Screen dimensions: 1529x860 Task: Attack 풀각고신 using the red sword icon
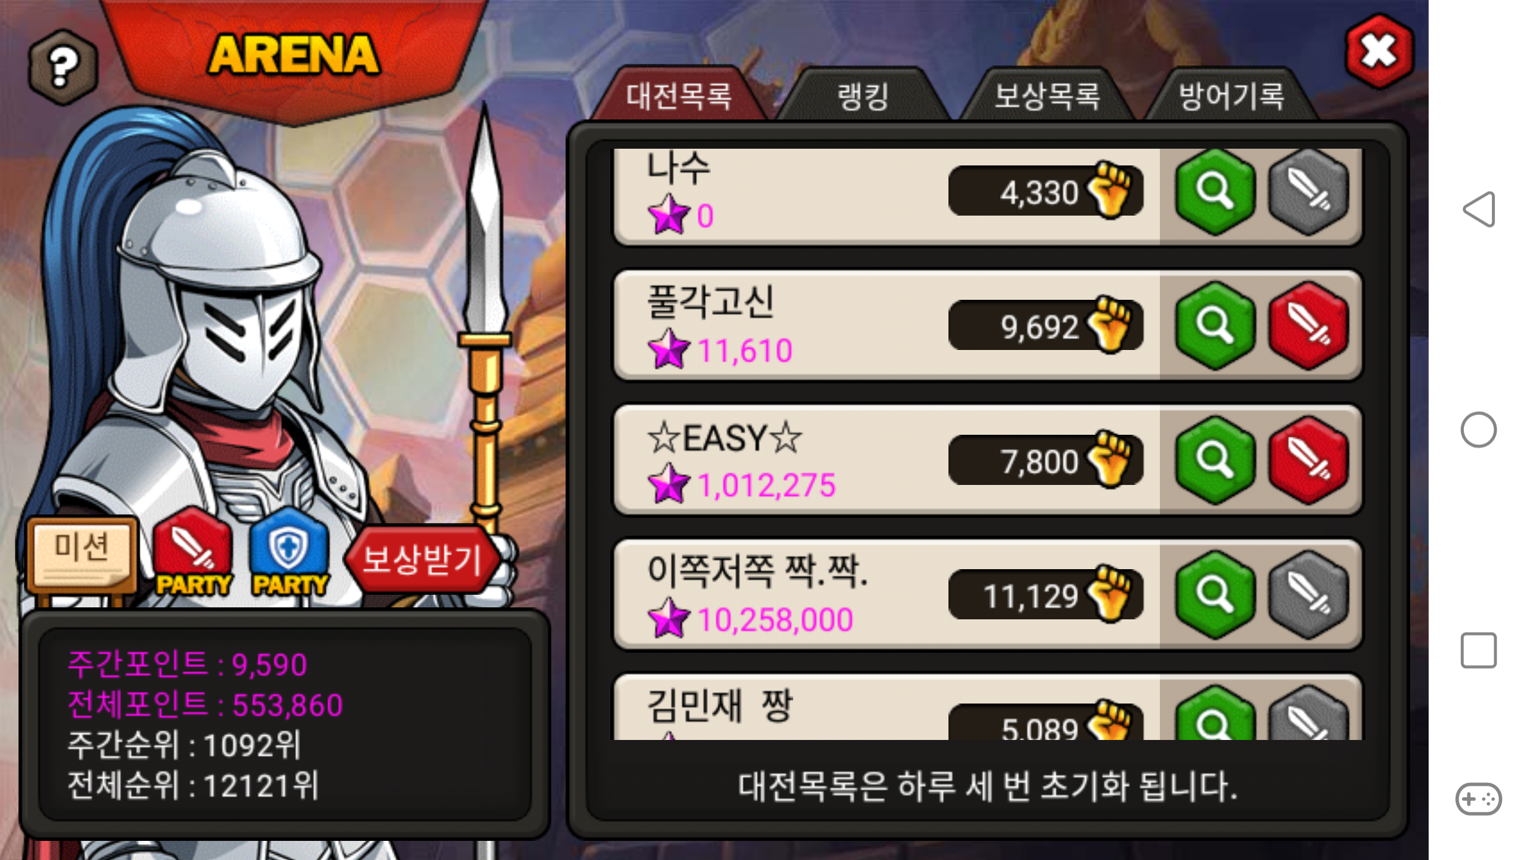click(1308, 325)
